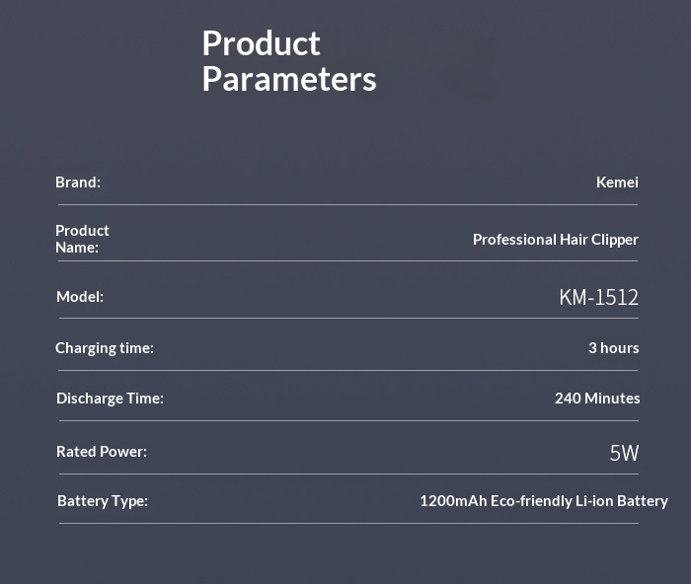Click the KM-1512 model number
This screenshot has width=691, height=584.
pos(598,298)
